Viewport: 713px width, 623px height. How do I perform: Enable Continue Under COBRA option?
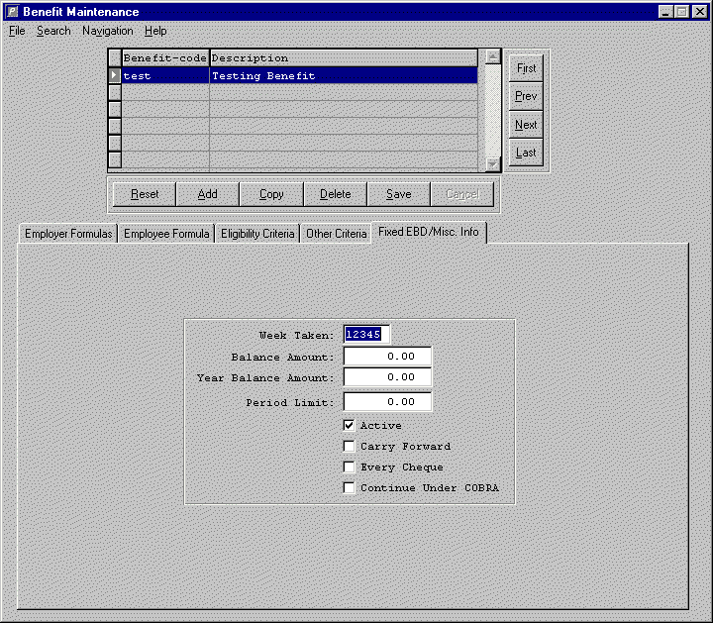(349, 488)
